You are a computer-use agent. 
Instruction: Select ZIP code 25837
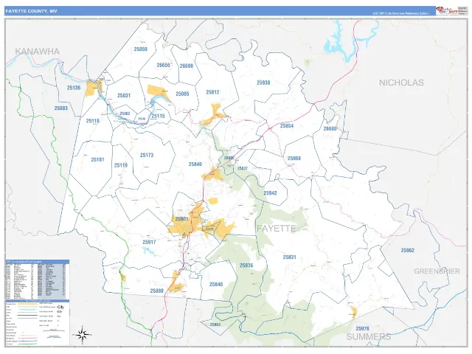click(x=243, y=168)
